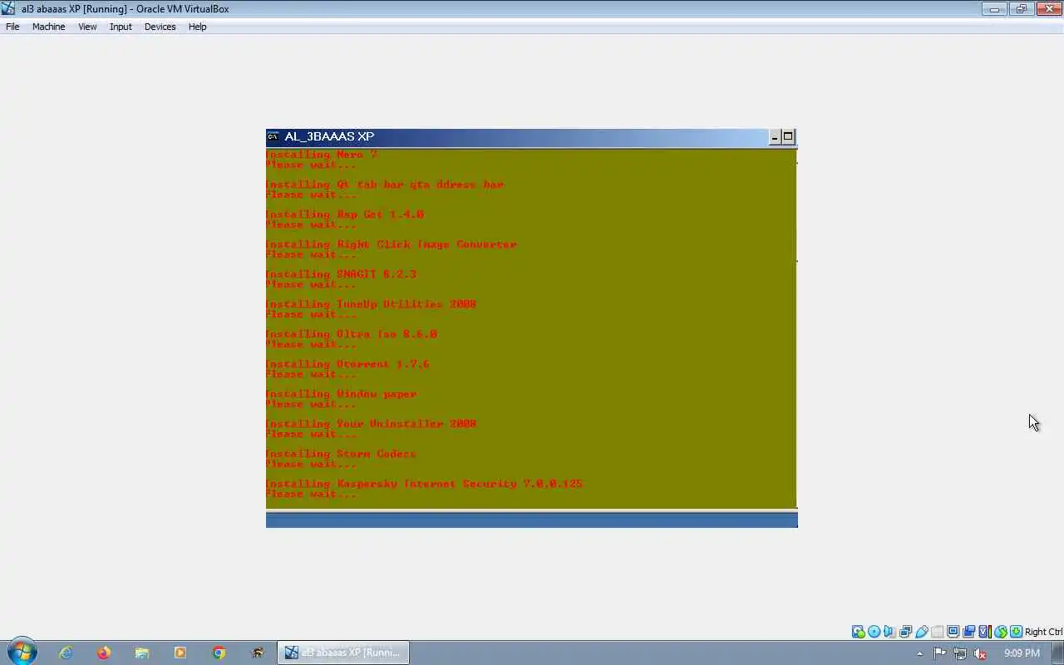
Task: Show hidden tray icons arrow
Action: coord(919,653)
